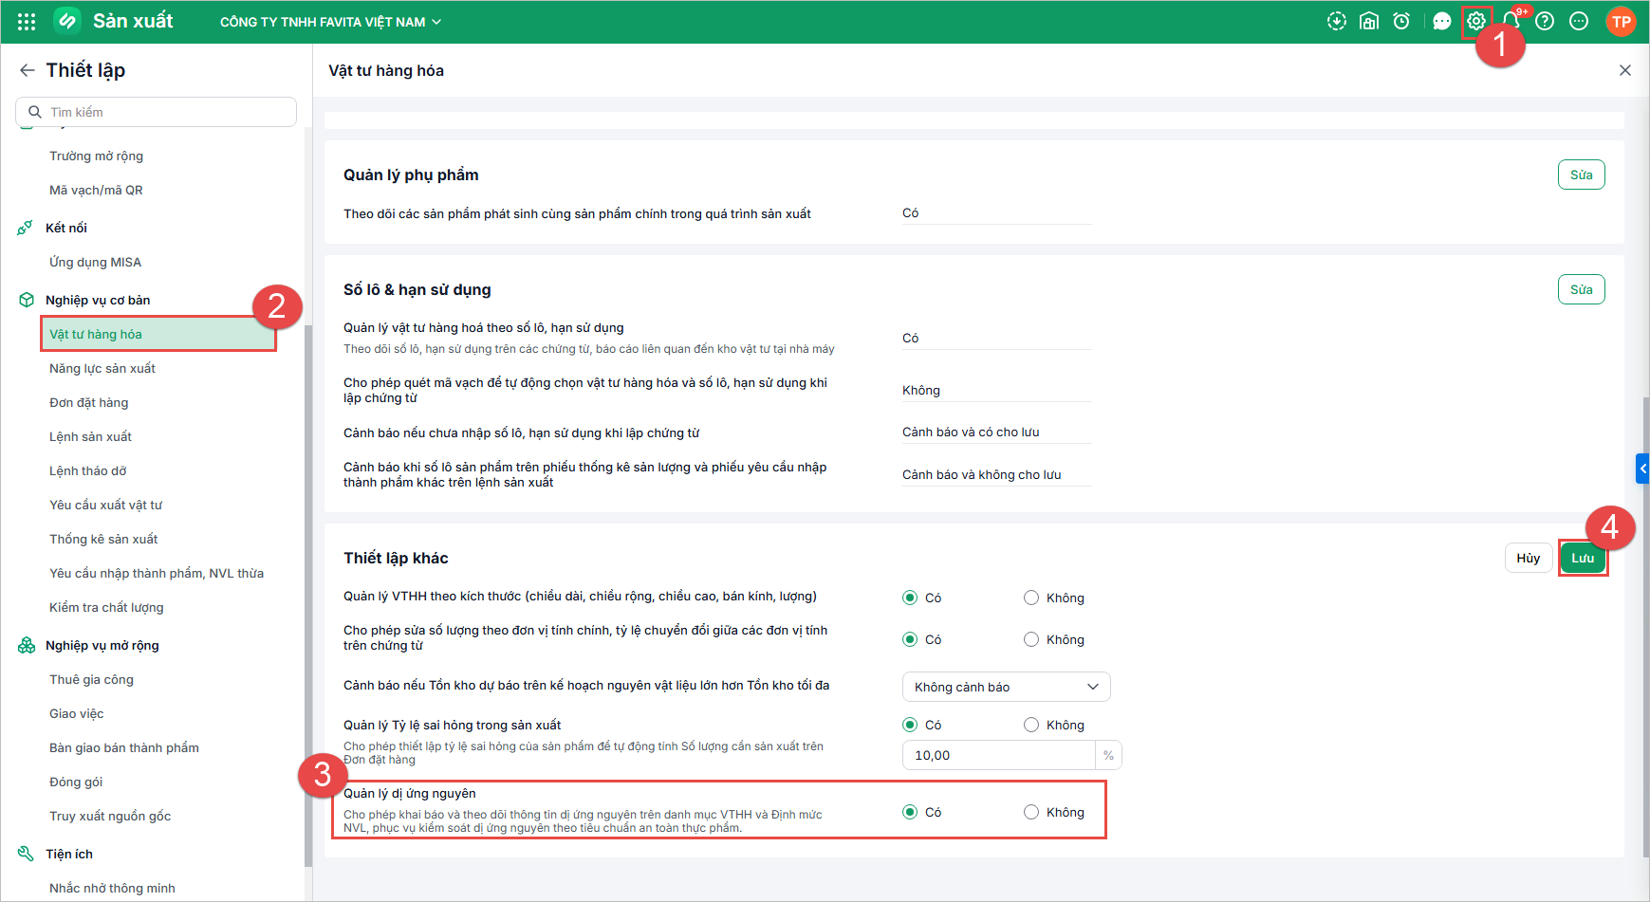Open Thuê gia công settings
The width and height of the screenshot is (1650, 902).
point(91,679)
